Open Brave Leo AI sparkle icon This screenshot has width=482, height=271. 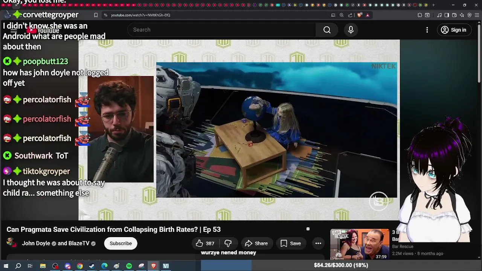click(x=462, y=15)
